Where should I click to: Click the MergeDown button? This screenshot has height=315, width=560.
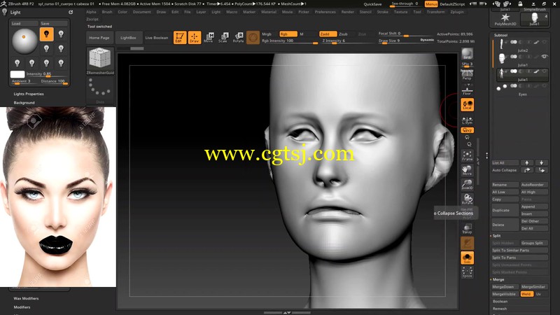coord(505,287)
